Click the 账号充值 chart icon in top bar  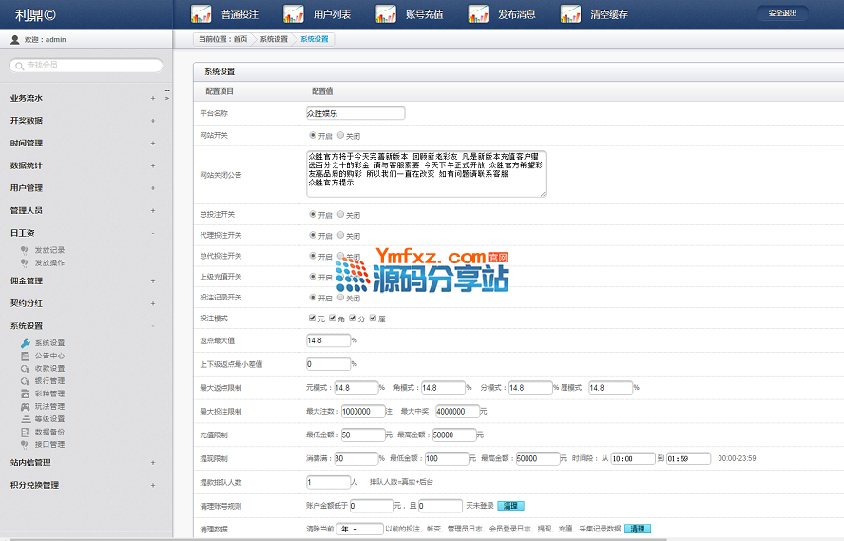pos(385,14)
